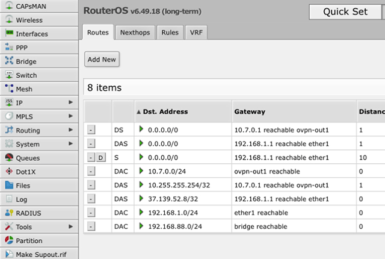Viewport: 385px width, 259px height.
Task: Open the Rules tab
Action: point(170,33)
